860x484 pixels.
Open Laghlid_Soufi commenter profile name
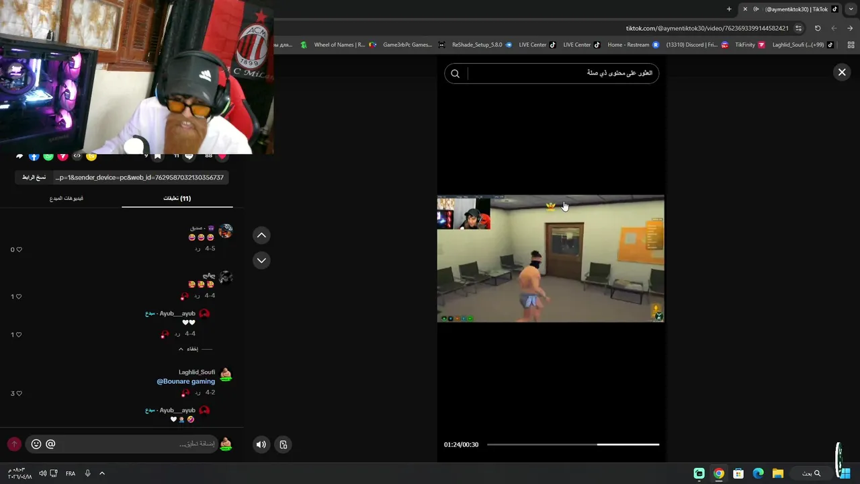pyautogui.click(x=197, y=372)
